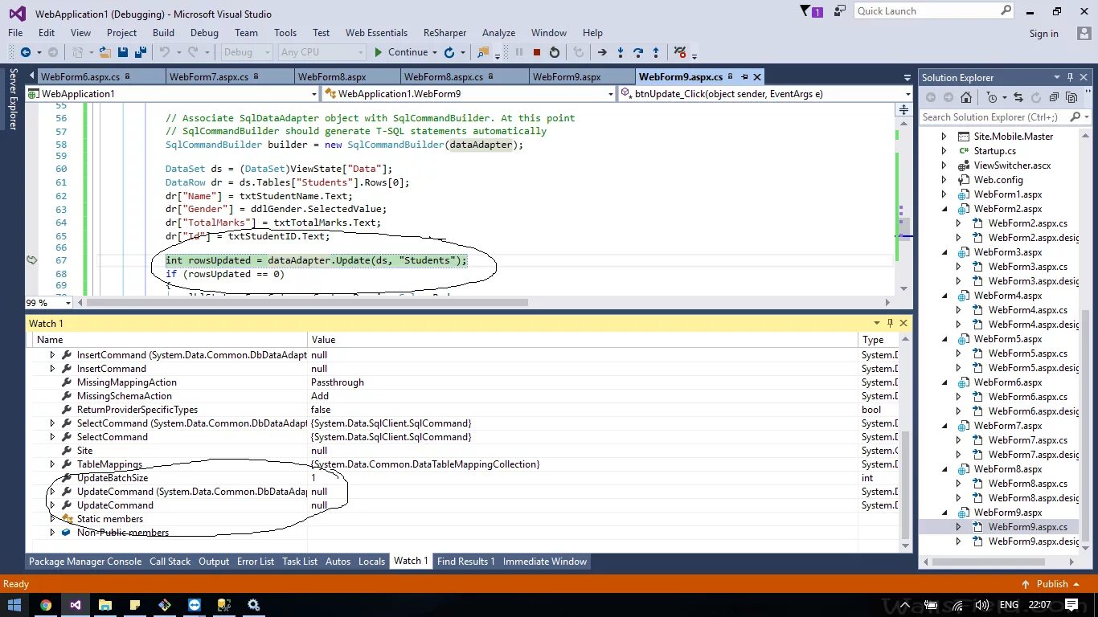Open the File menu

pos(15,33)
